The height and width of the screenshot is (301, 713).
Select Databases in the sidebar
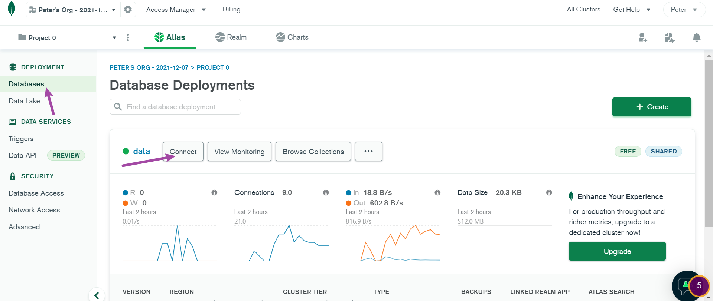[48, 84]
